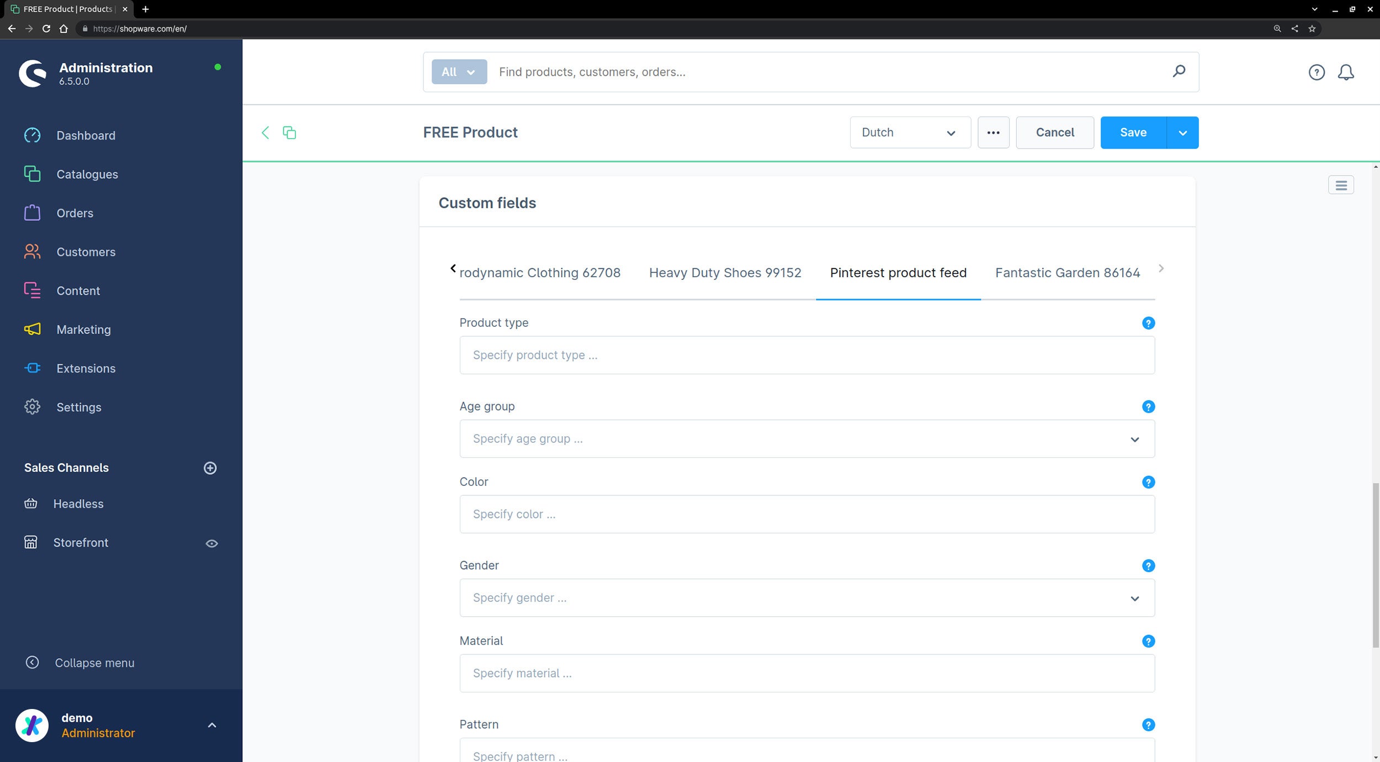The width and height of the screenshot is (1380, 762).
Task: Click the Extensions navigation icon
Action: point(32,368)
